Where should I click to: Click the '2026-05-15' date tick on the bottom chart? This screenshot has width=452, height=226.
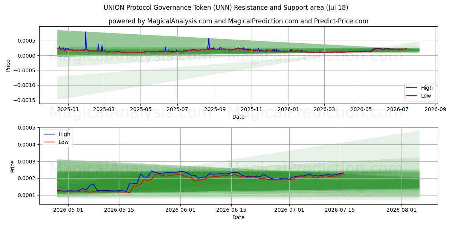coord(119,211)
